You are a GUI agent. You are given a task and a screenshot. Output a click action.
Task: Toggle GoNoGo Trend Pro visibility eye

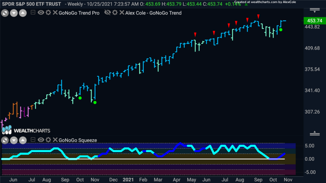click(41, 12)
